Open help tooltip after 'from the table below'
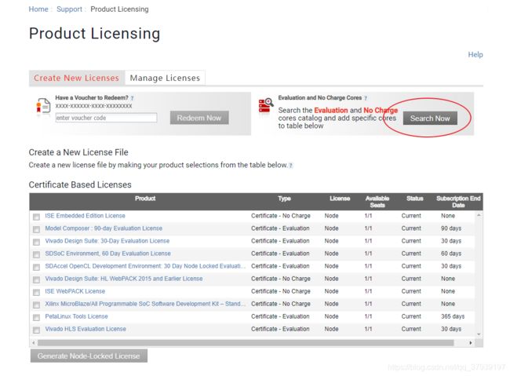 coord(291,166)
